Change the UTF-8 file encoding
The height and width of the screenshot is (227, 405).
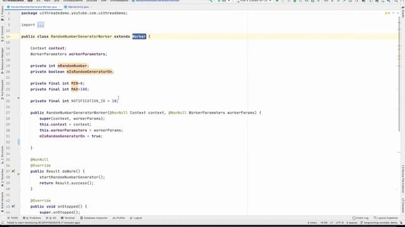(339, 223)
